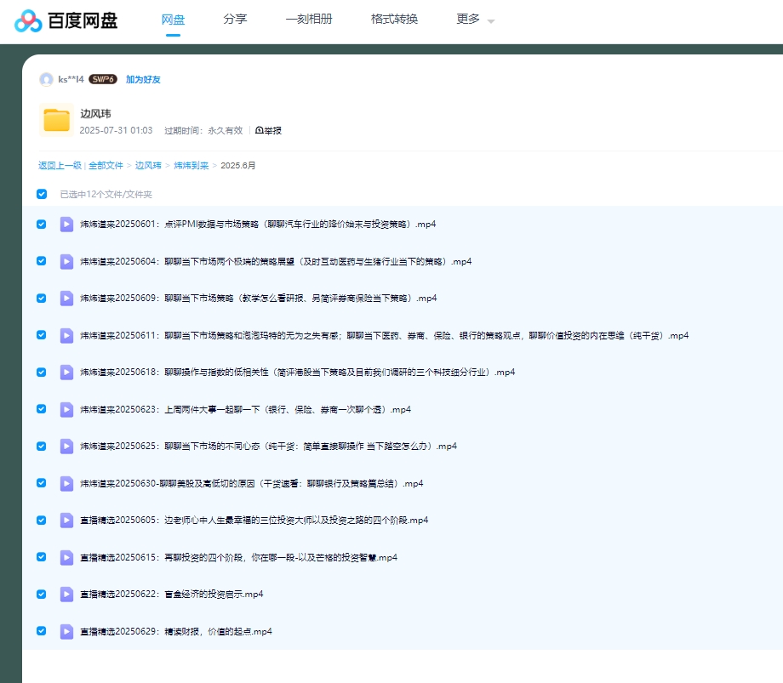Go back via 返回上一级 link
The width and height of the screenshot is (783, 683).
point(60,165)
